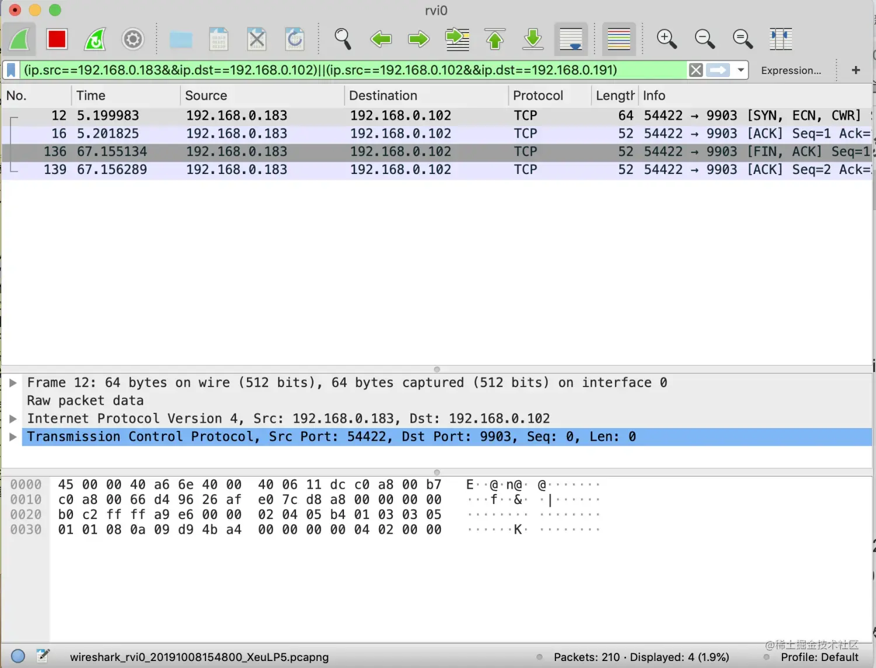Jump to the last packet icon
This screenshot has height=668, width=876.
tap(533, 39)
